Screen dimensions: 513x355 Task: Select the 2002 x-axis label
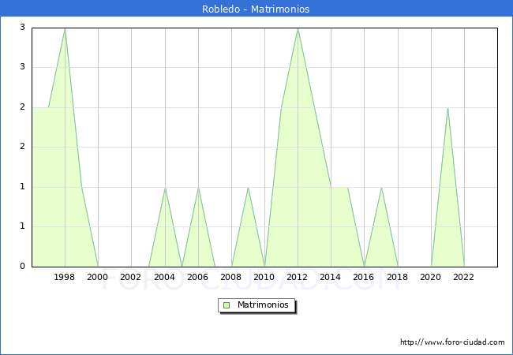pyautogui.click(x=131, y=277)
